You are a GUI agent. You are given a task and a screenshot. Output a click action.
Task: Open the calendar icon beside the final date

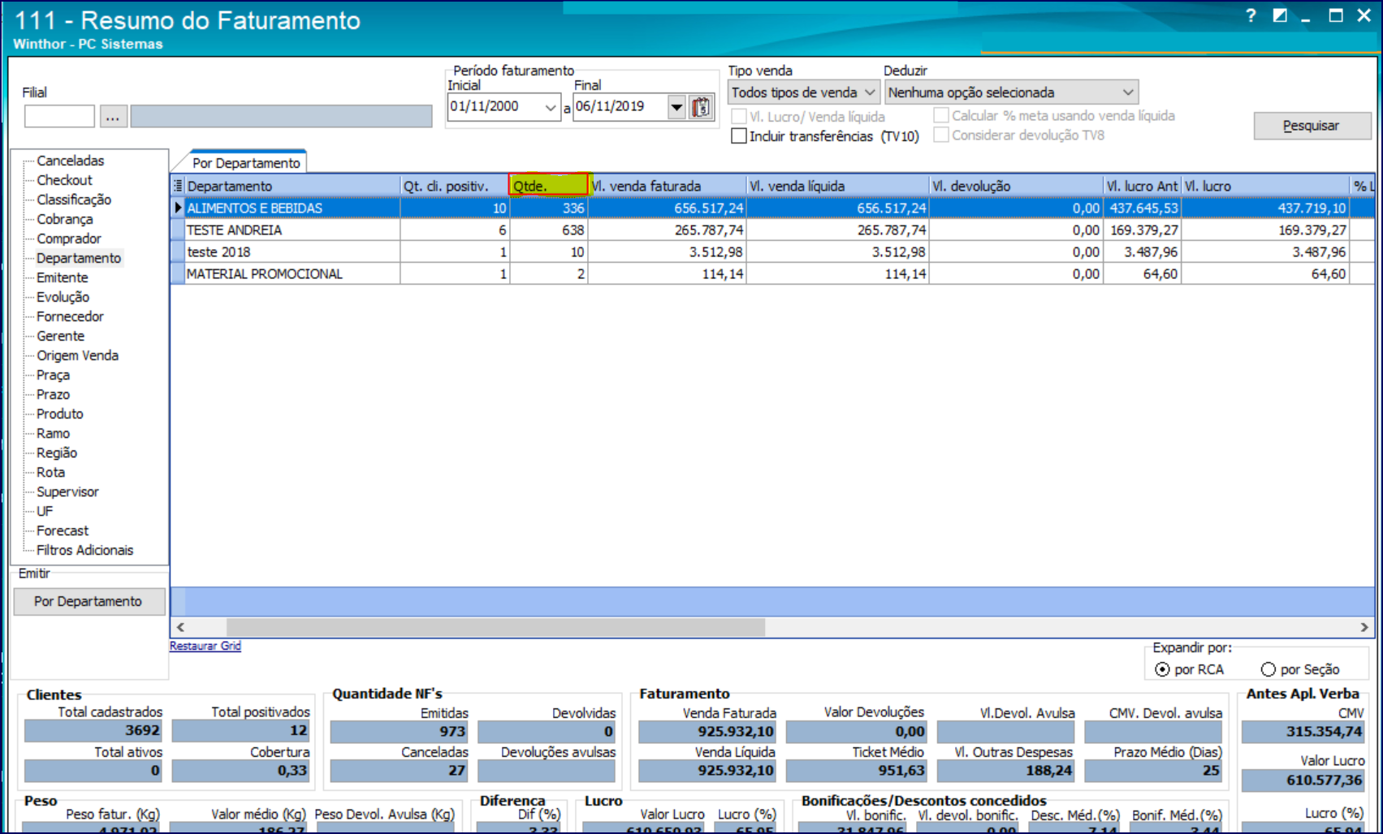point(701,107)
